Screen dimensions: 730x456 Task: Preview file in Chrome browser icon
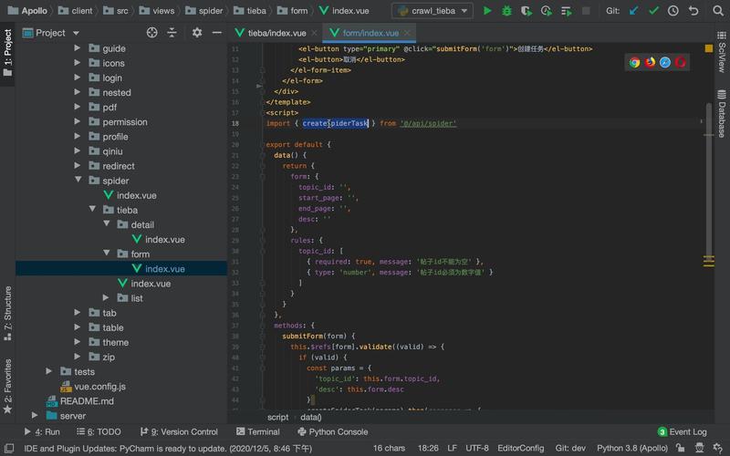tap(634, 62)
